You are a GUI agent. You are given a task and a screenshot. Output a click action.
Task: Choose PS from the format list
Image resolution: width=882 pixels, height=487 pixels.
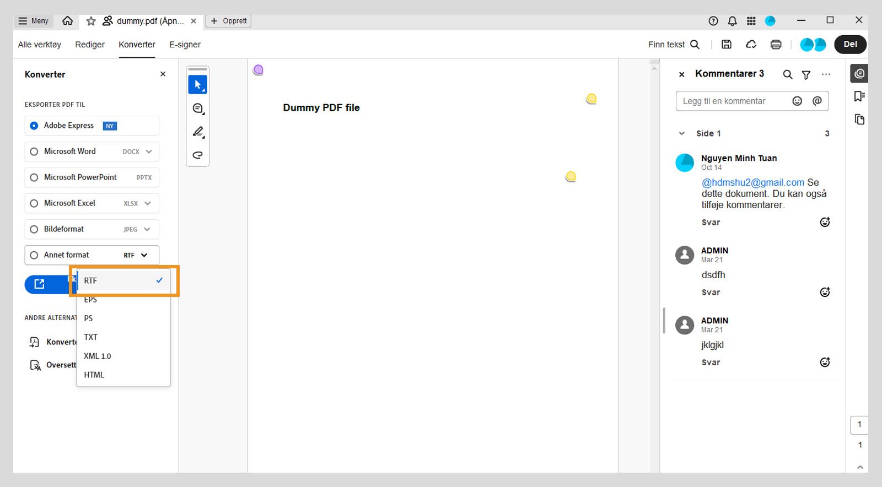tap(123, 318)
